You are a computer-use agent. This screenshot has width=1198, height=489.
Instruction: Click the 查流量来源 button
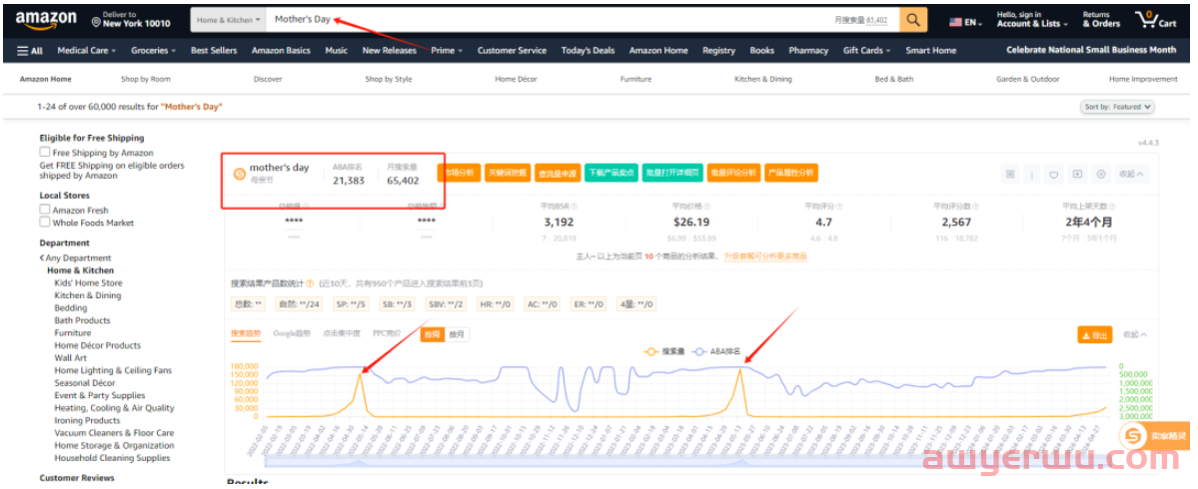pyautogui.click(x=557, y=174)
